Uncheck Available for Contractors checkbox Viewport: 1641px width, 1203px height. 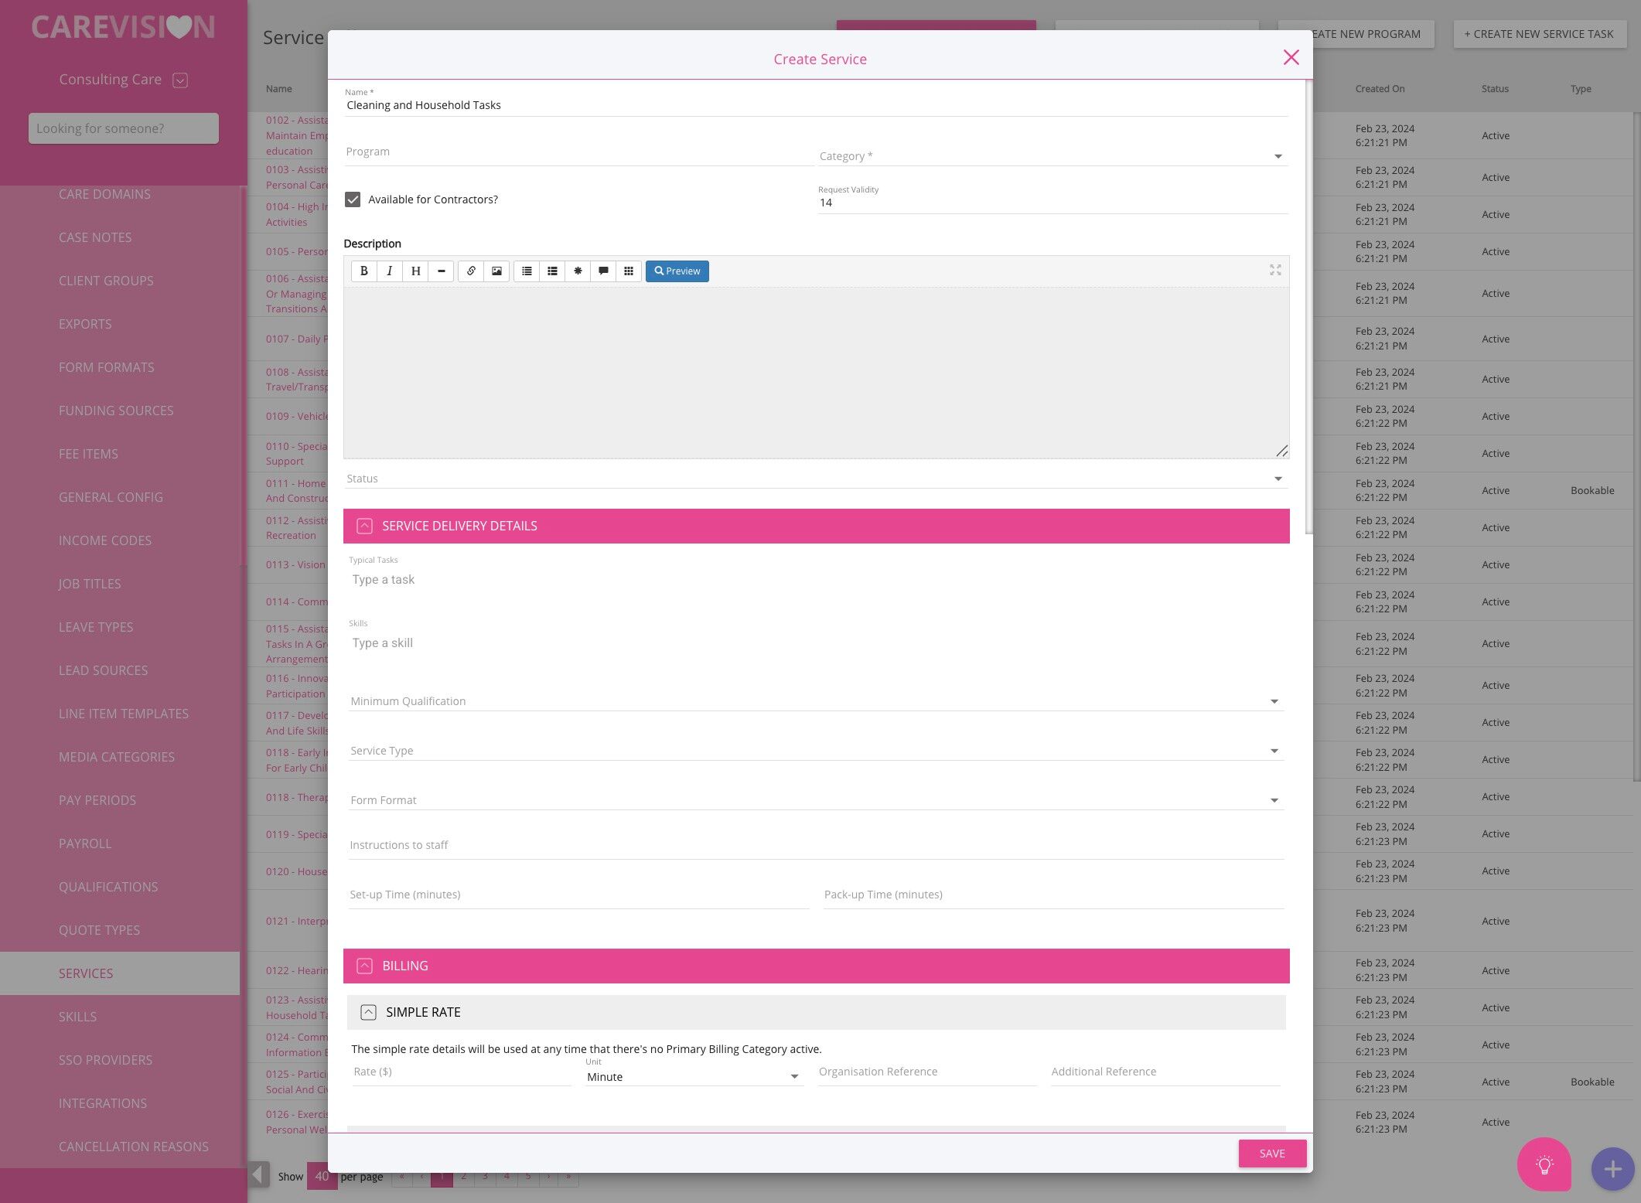(x=353, y=199)
